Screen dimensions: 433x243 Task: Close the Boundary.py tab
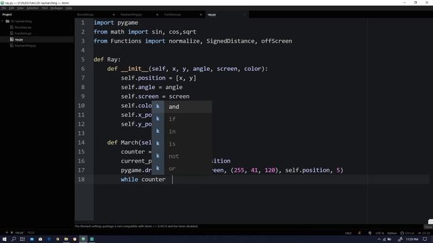click(x=114, y=15)
